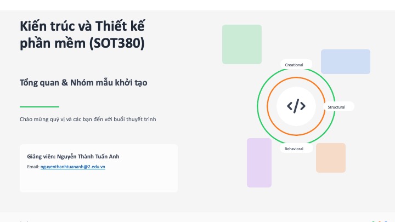The image size is (395, 222).
Task: Click the light blue rectangle shape
Action: point(345,61)
